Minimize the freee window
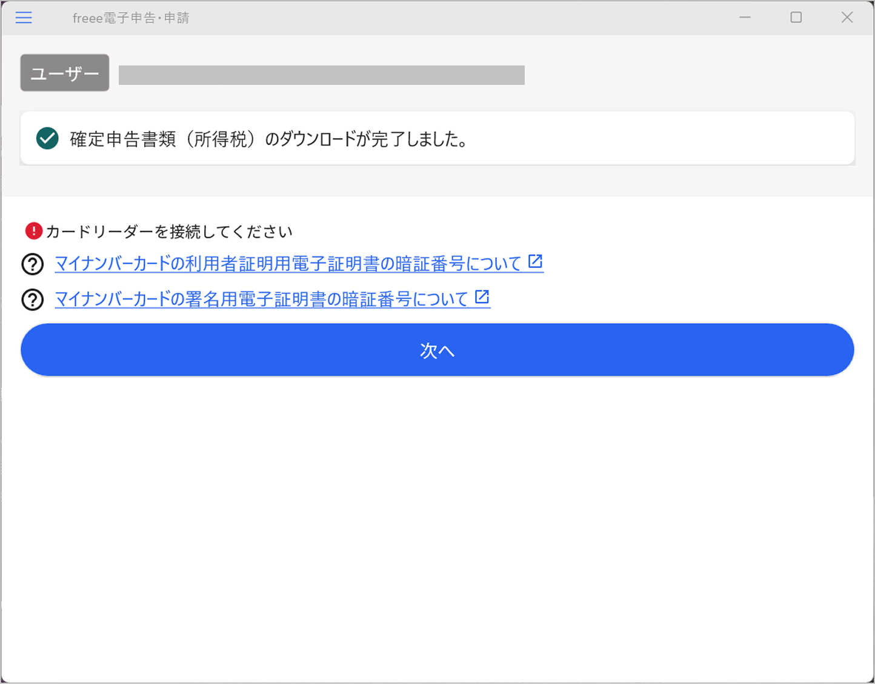 click(745, 18)
